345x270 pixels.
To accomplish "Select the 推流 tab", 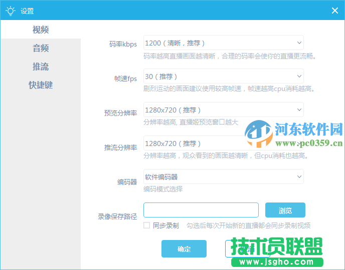I will tap(41, 66).
